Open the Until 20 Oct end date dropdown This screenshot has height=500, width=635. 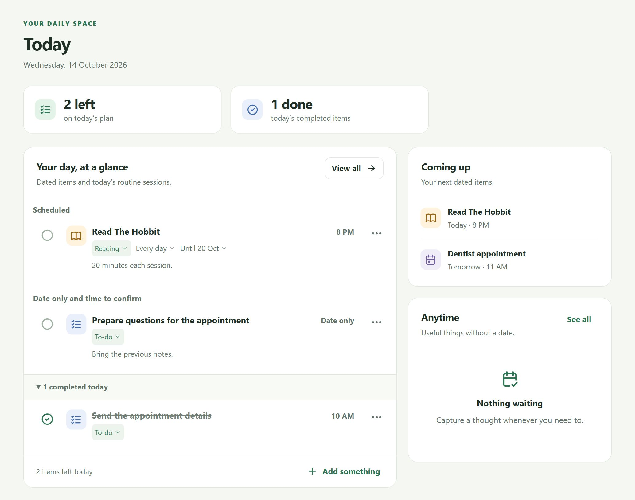(203, 248)
